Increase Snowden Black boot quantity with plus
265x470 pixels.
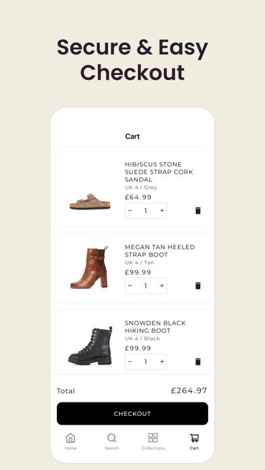tap(162, 361)
